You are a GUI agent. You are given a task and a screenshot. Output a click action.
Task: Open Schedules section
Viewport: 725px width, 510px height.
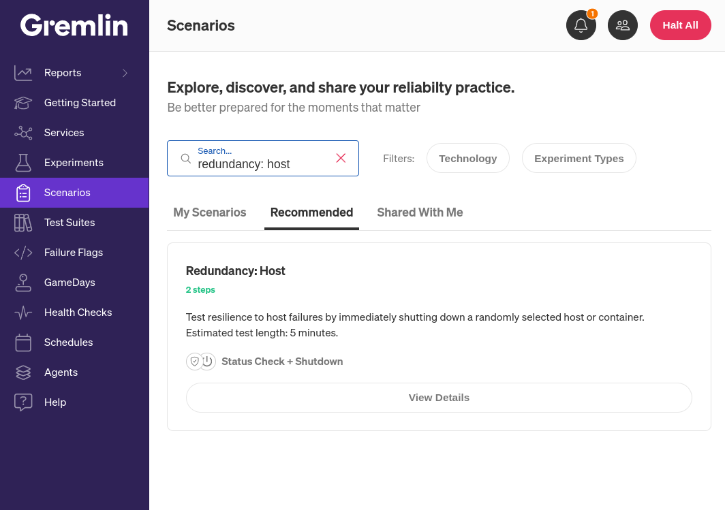pos(74,342)
